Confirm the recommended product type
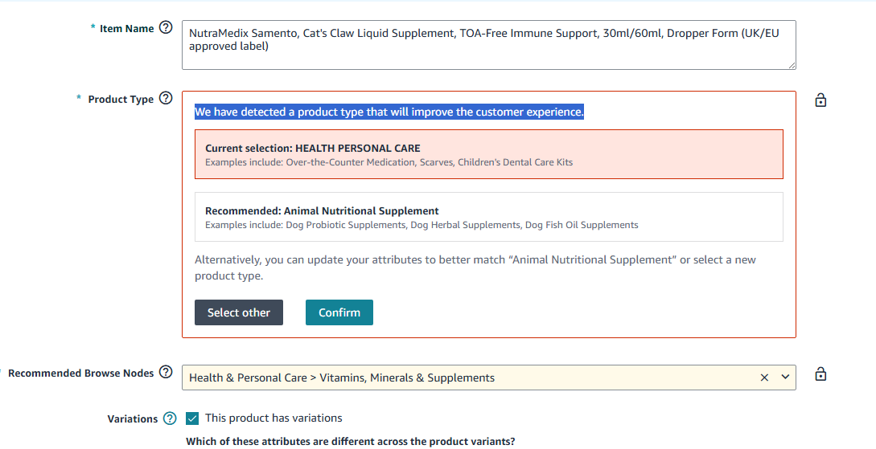The image size is (876, 449). click(x=339, y=312)
